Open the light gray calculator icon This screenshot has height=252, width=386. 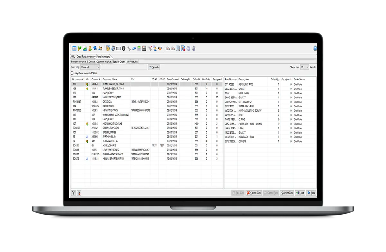(139, 48)
